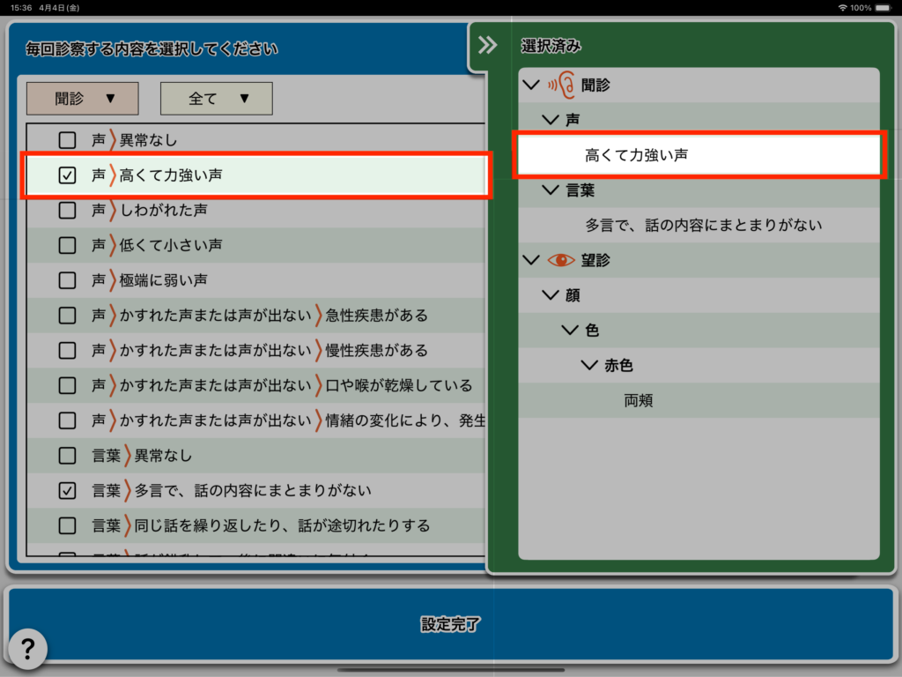The width and height of the screenshot is (902, 677).
Task: Uncheck the 高くて力強い声 checkbox
Action: coord(67,175)
